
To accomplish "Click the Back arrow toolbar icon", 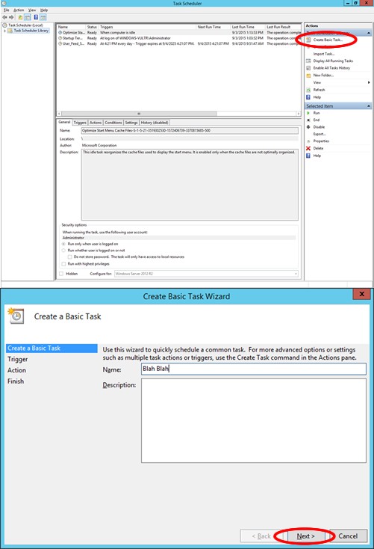I will pos(4,17).
